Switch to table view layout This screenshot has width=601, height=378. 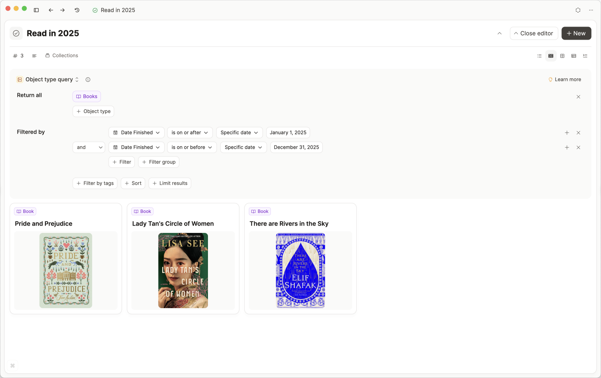pyautogui.click(x=574, y=56)
